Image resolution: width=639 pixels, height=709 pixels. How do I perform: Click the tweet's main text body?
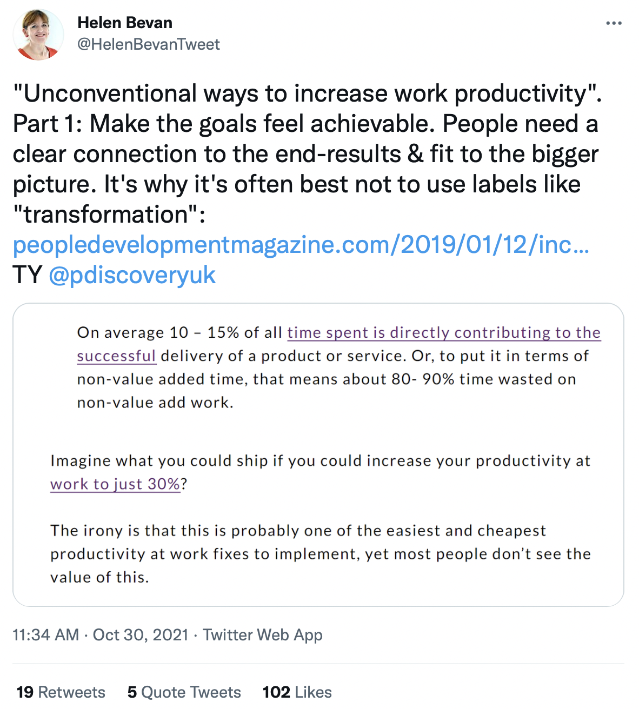(x=307, y=154)
